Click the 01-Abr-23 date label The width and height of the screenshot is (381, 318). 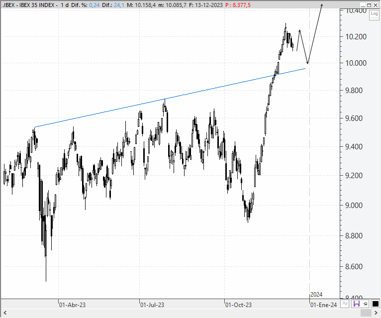click(73, 305)
